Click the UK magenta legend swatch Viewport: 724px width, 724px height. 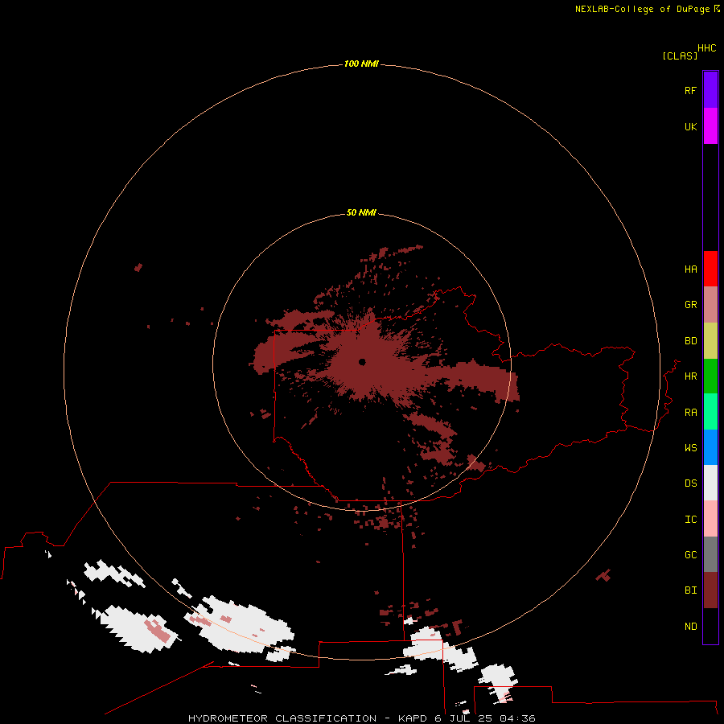pos(710,126)
